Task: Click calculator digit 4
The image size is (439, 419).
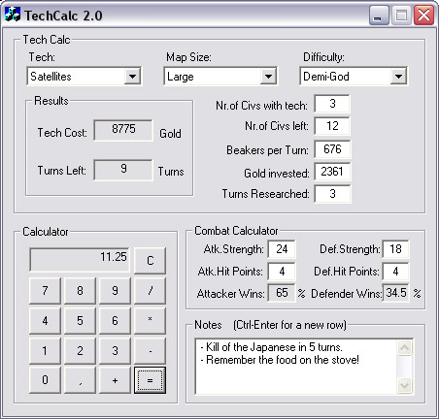Action: pos(45,321)
